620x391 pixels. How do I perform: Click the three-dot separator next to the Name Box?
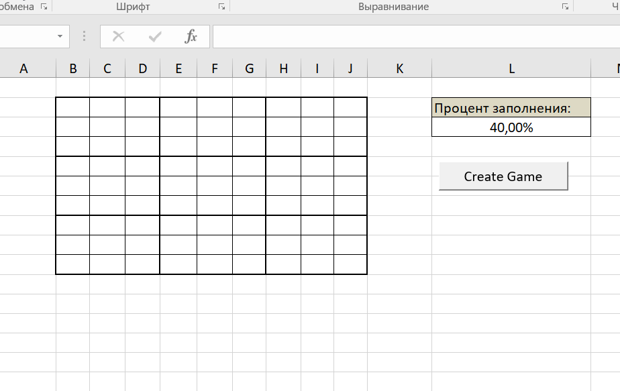point(83,37)
